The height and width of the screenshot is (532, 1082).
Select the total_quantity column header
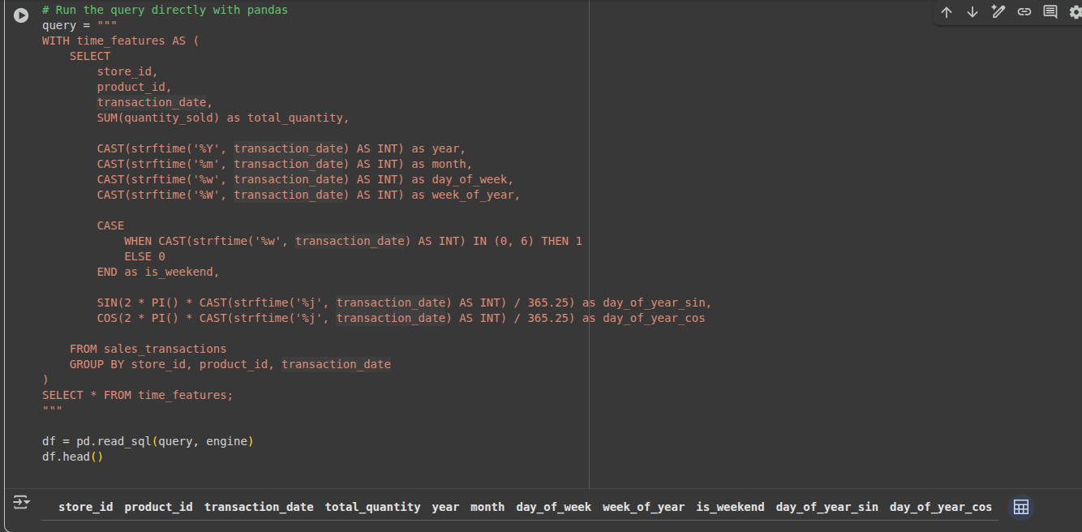point(372,507)
